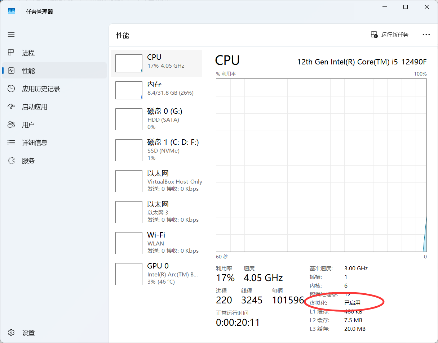438x343 pixels.
Task: Click the "3% (46 °C)" GPU status text
Action: tap(161, 282)
